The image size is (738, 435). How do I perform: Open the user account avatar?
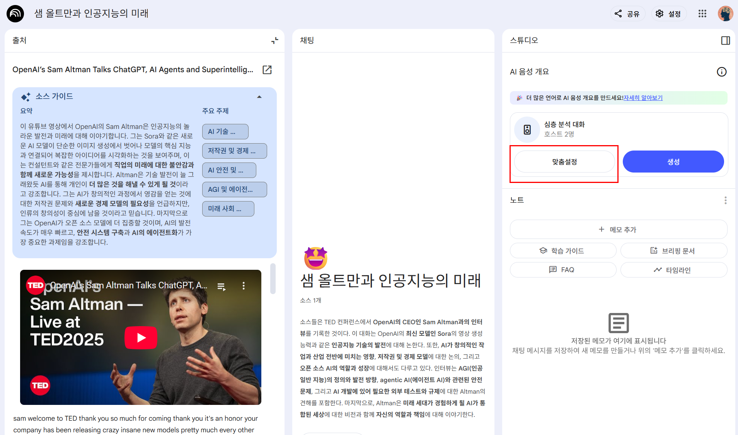pos(725,14)
